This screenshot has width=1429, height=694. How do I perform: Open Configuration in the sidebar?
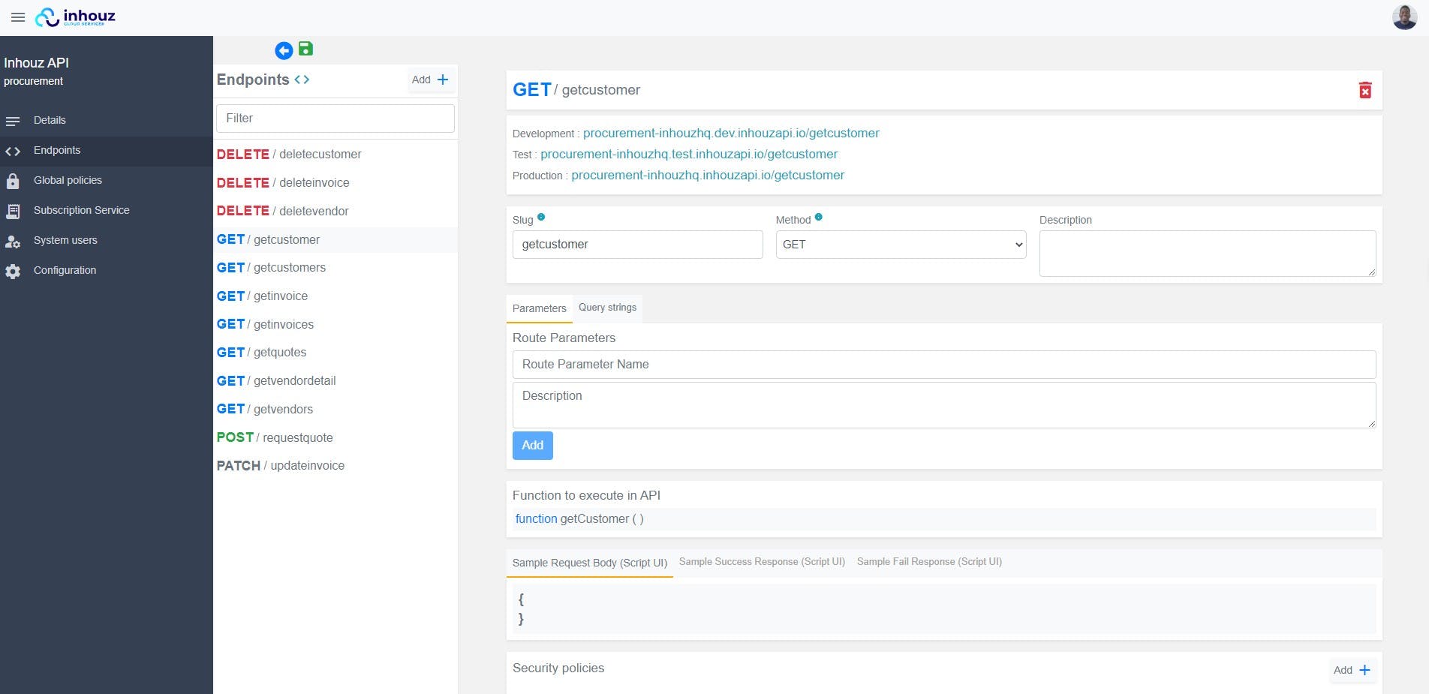tap(65, 270)
